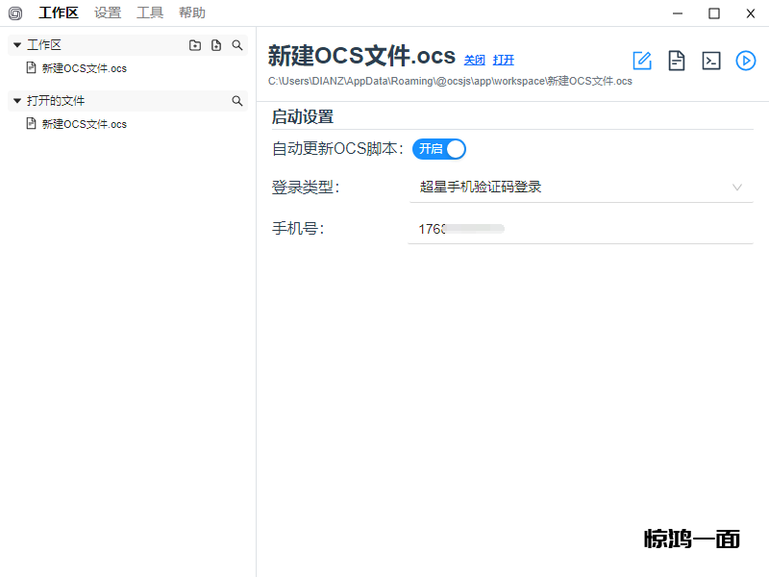Image resolution: width=769 pixels, height=577 pixels.
Task: Click the search icon in the 工作区 header
Action: [x=237, y=45]
